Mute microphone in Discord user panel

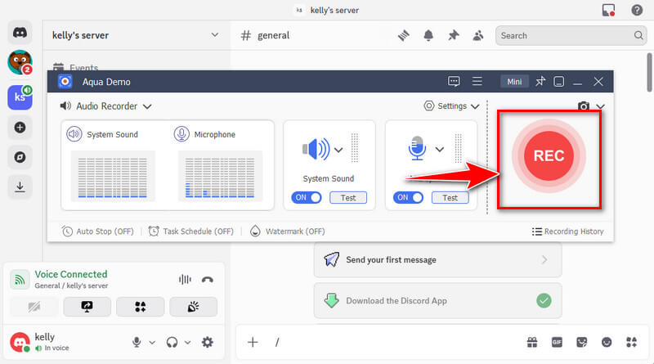click(x=137, y=342)
